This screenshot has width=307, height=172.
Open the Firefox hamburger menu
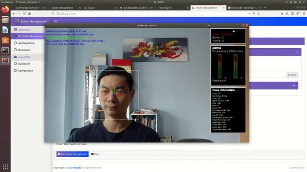click(x=304, y=14)
